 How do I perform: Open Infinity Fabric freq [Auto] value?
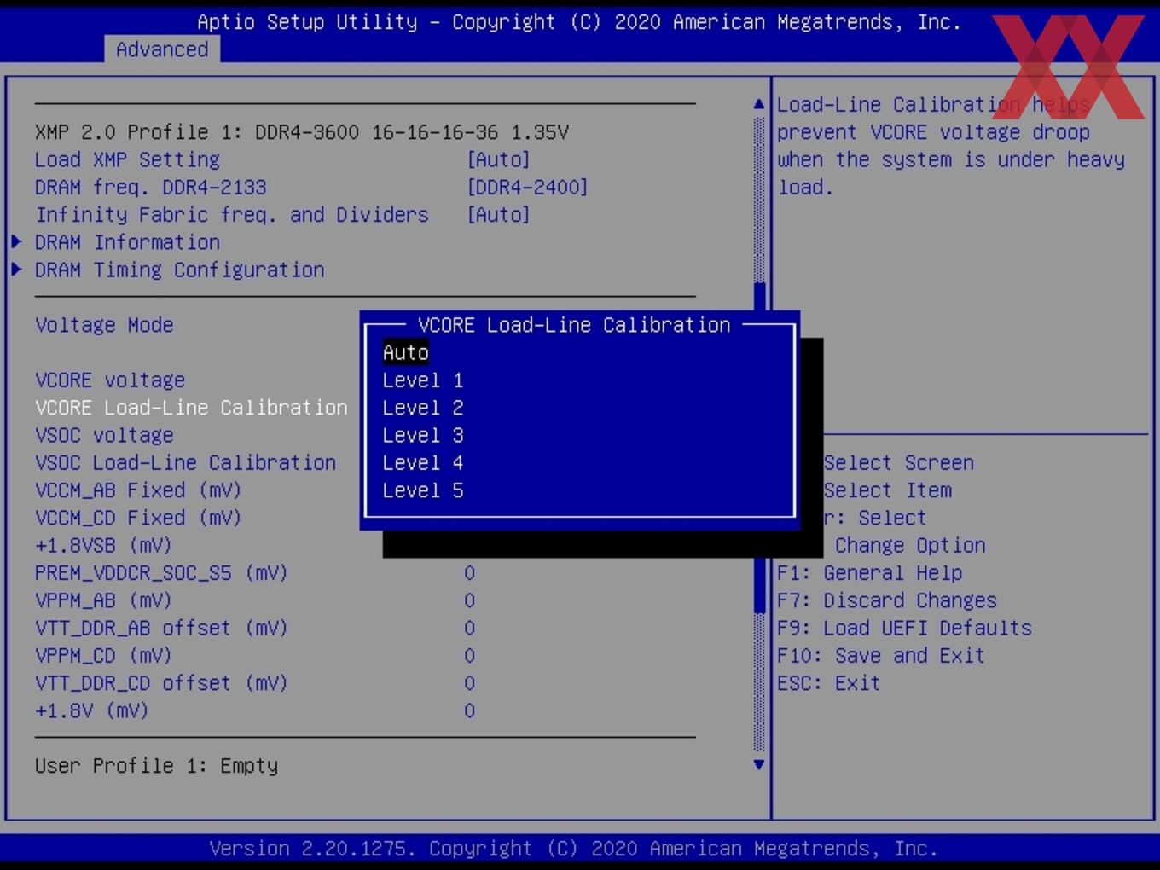point(498,215)
